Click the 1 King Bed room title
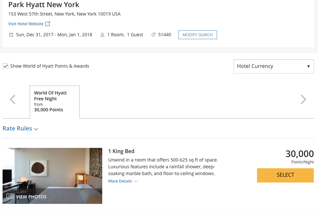 [121, 151]
